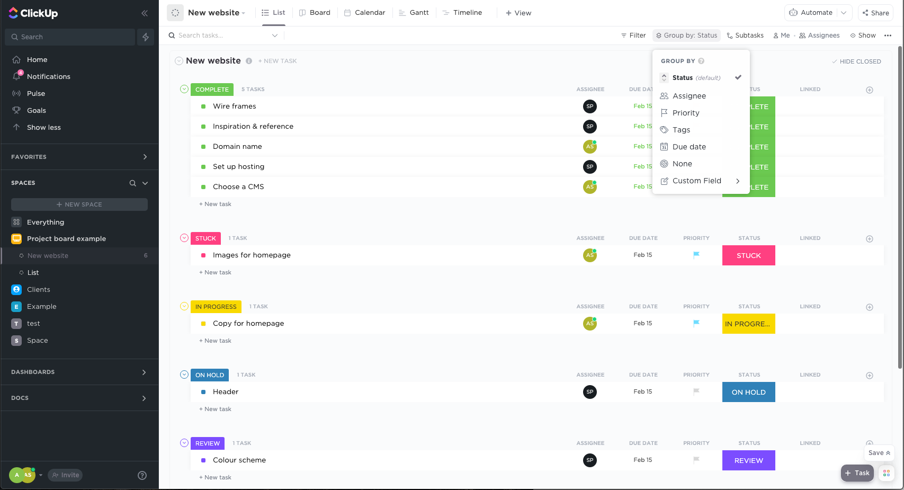The height and width of the screenshot is (490, 904).
Task: Add column with plus icon in Complete group
Action: (870, 90)
